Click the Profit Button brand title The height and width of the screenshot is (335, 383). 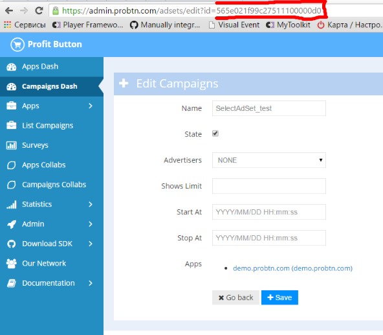pyautogui.click(x=55, y=44)
